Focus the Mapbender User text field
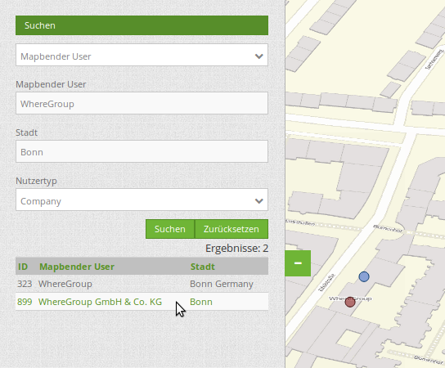 [x=142, y=103]
